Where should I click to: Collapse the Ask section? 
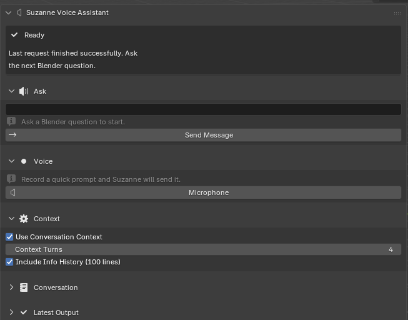11,91
